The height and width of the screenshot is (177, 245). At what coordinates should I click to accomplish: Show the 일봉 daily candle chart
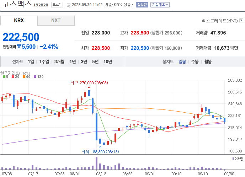[182, 61]
